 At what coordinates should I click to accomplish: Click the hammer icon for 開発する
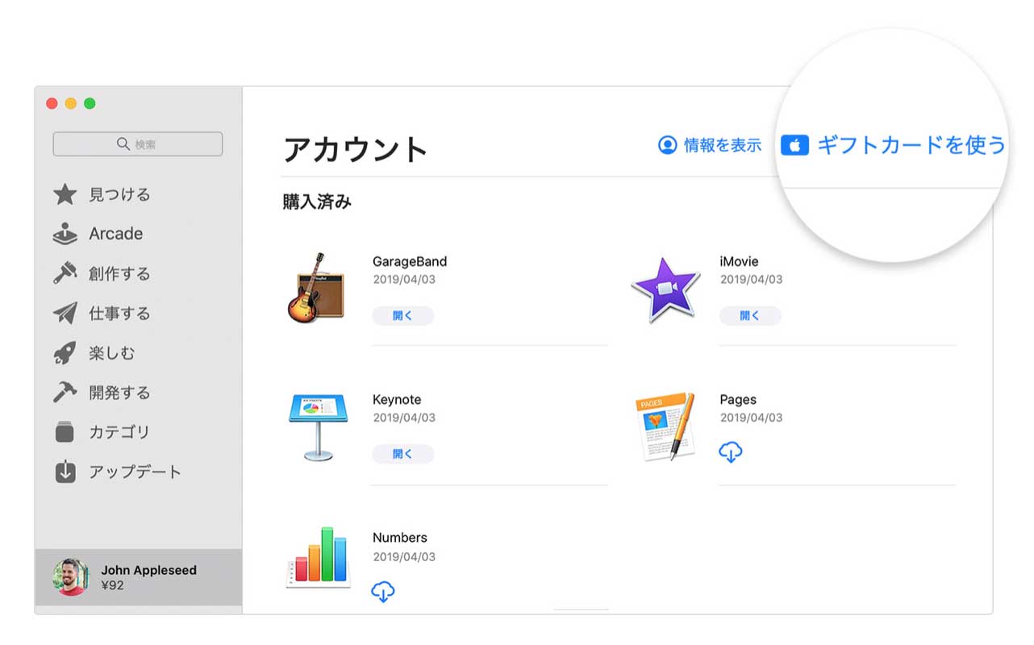65,393
